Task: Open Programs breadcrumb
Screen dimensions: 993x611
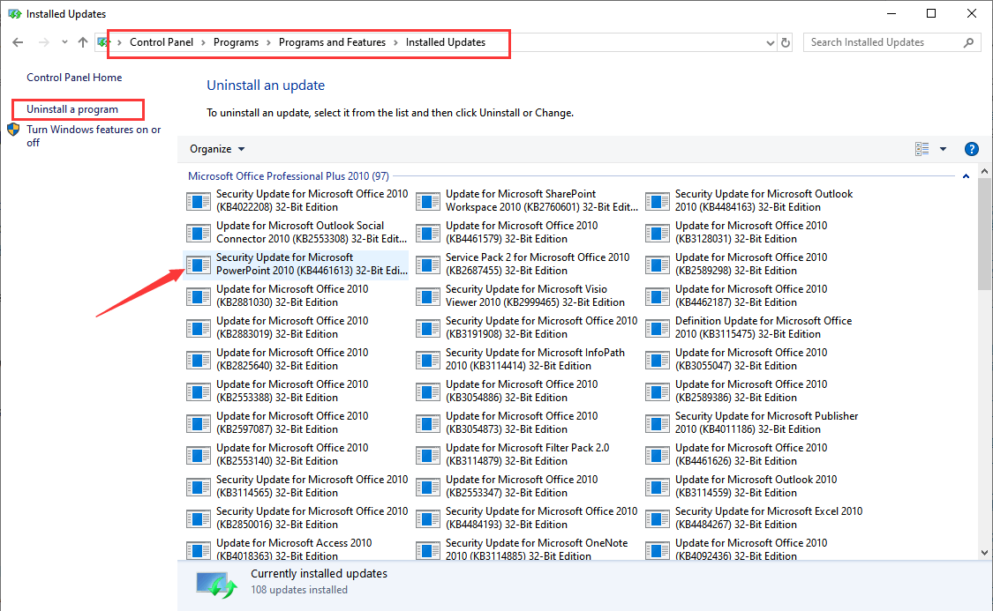Action: pos(236,42)
